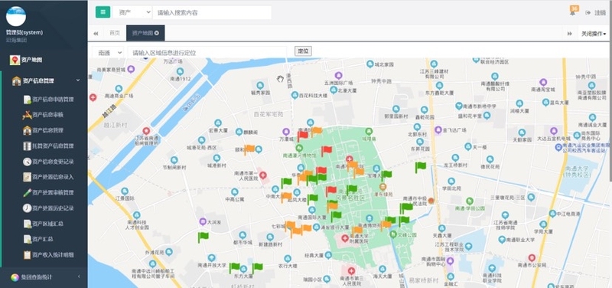Open 资产信息审核 in the sidebar
Image resolution: width=612 pixels, height=288 pixels.
pyautogui.click(x=44, y=115)
